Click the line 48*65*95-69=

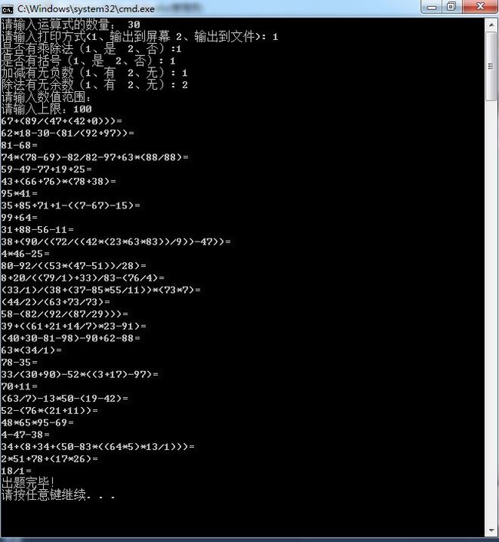[38, 422]
